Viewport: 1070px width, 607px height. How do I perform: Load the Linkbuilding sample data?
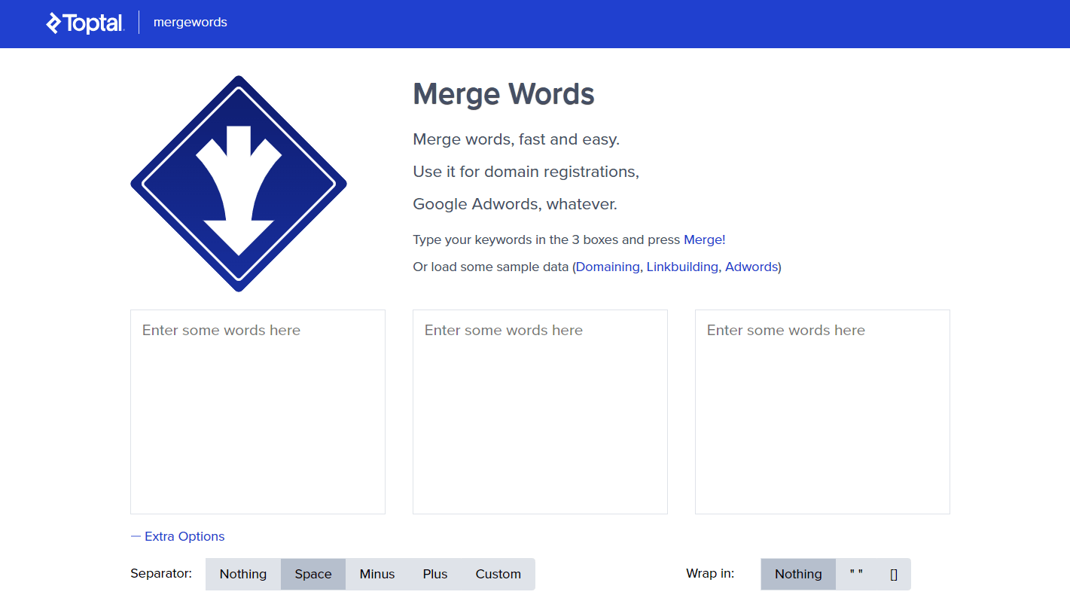(682, 267)
